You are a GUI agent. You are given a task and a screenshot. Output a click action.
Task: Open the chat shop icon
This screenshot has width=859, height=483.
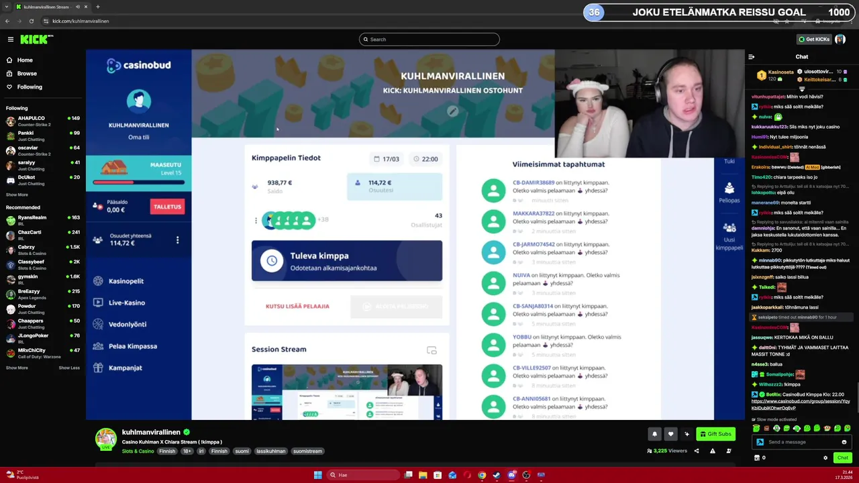coord(757,458)
